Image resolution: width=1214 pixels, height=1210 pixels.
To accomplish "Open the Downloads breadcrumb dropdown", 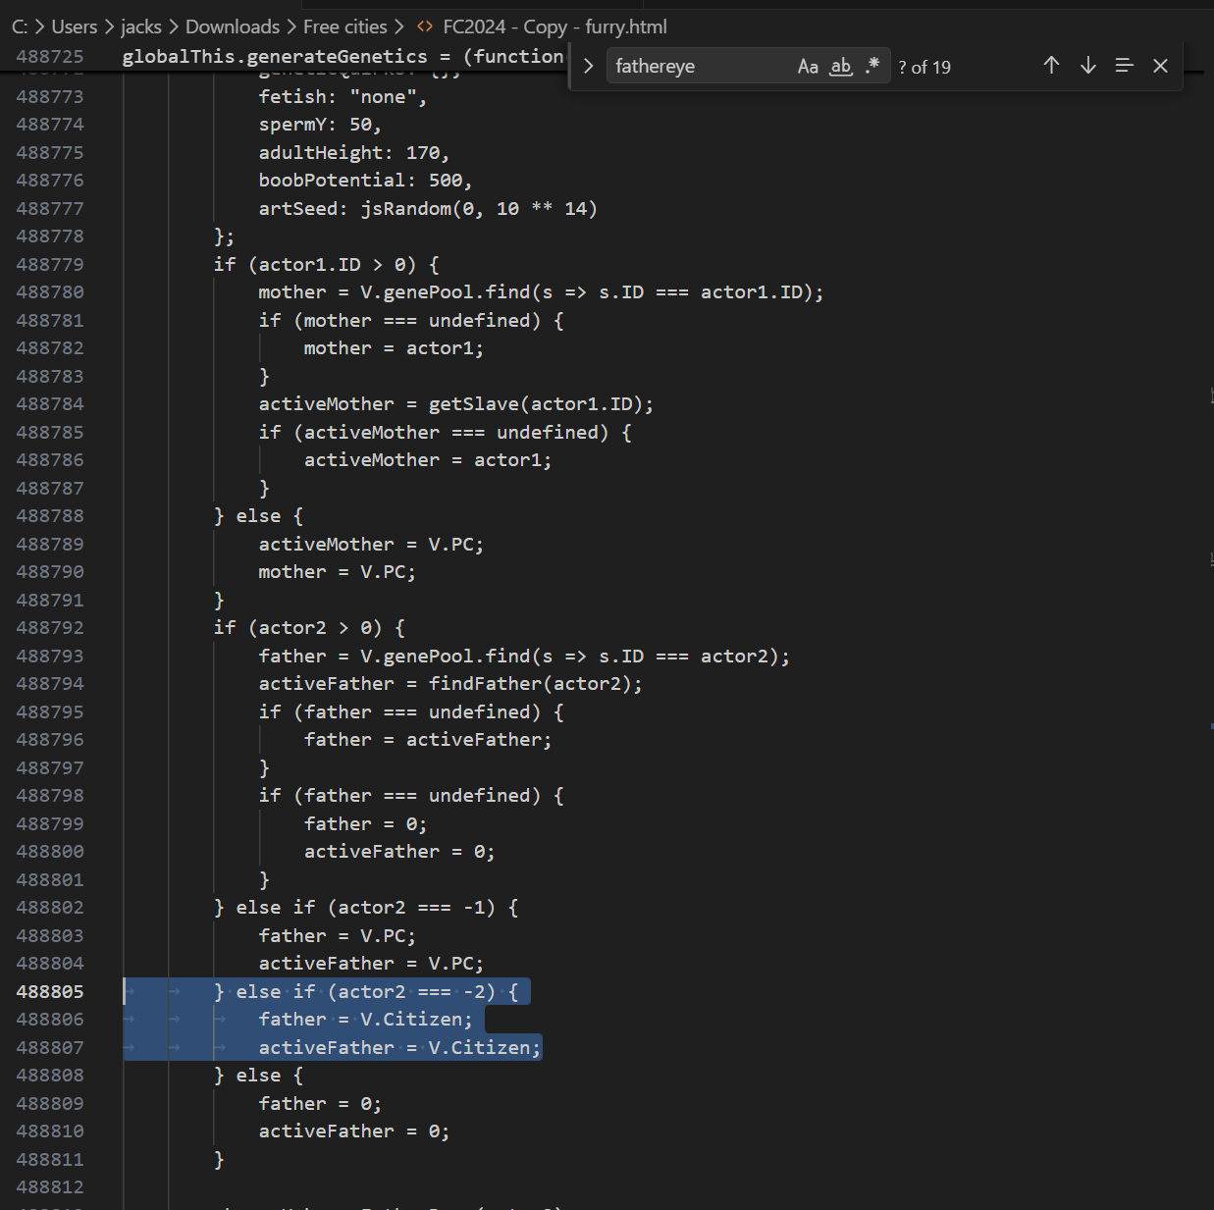I will click(232, 26).
